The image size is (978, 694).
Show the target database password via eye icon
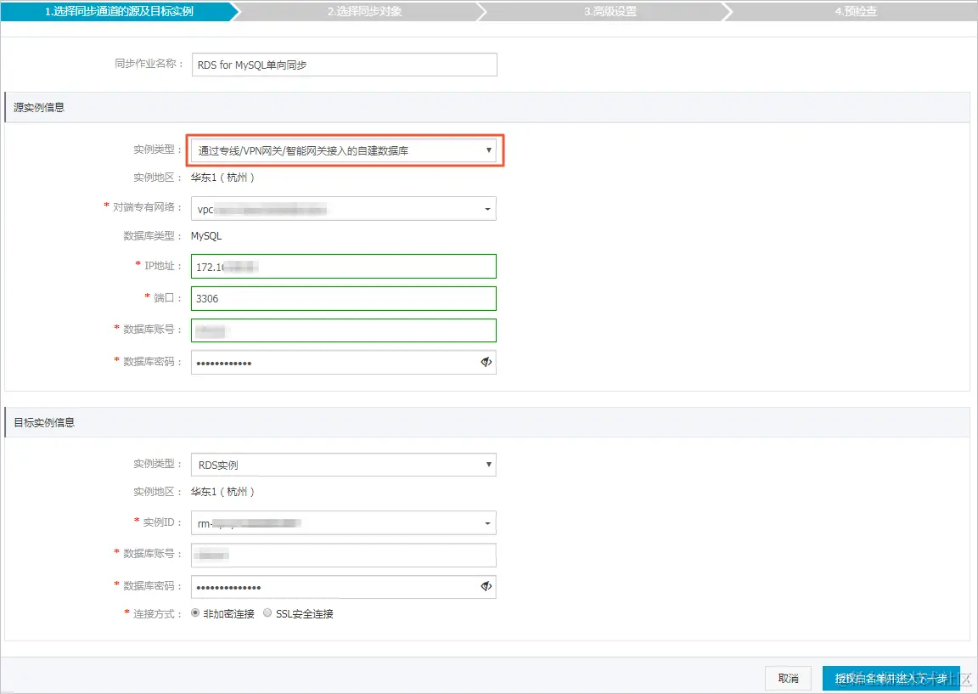pos(486,586)
